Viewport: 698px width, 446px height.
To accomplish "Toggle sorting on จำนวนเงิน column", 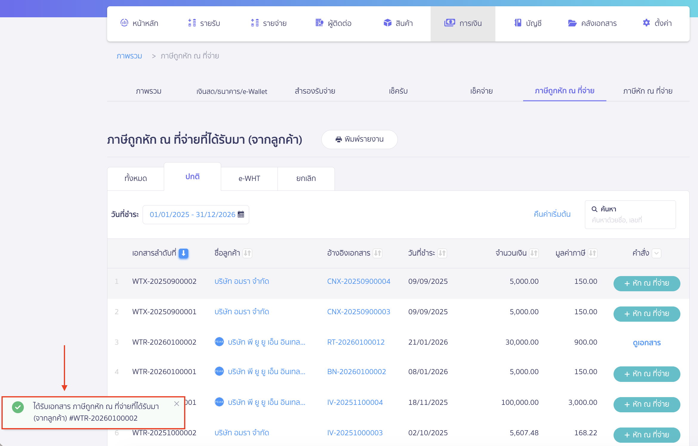I will click(x=534, y=253).
